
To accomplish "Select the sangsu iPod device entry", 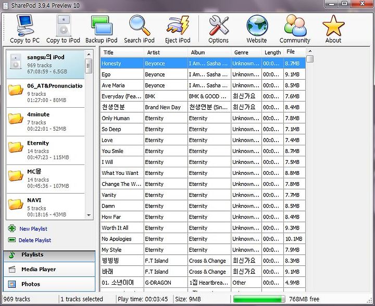I will 45,64.
